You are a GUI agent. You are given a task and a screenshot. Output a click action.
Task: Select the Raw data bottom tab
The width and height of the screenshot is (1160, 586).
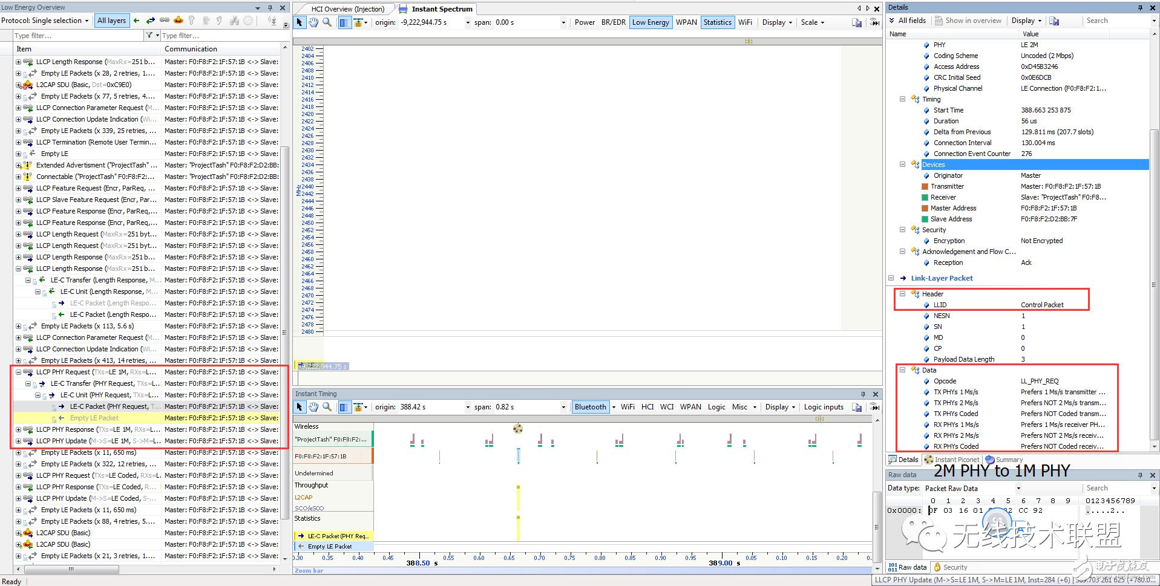point(907,567)
